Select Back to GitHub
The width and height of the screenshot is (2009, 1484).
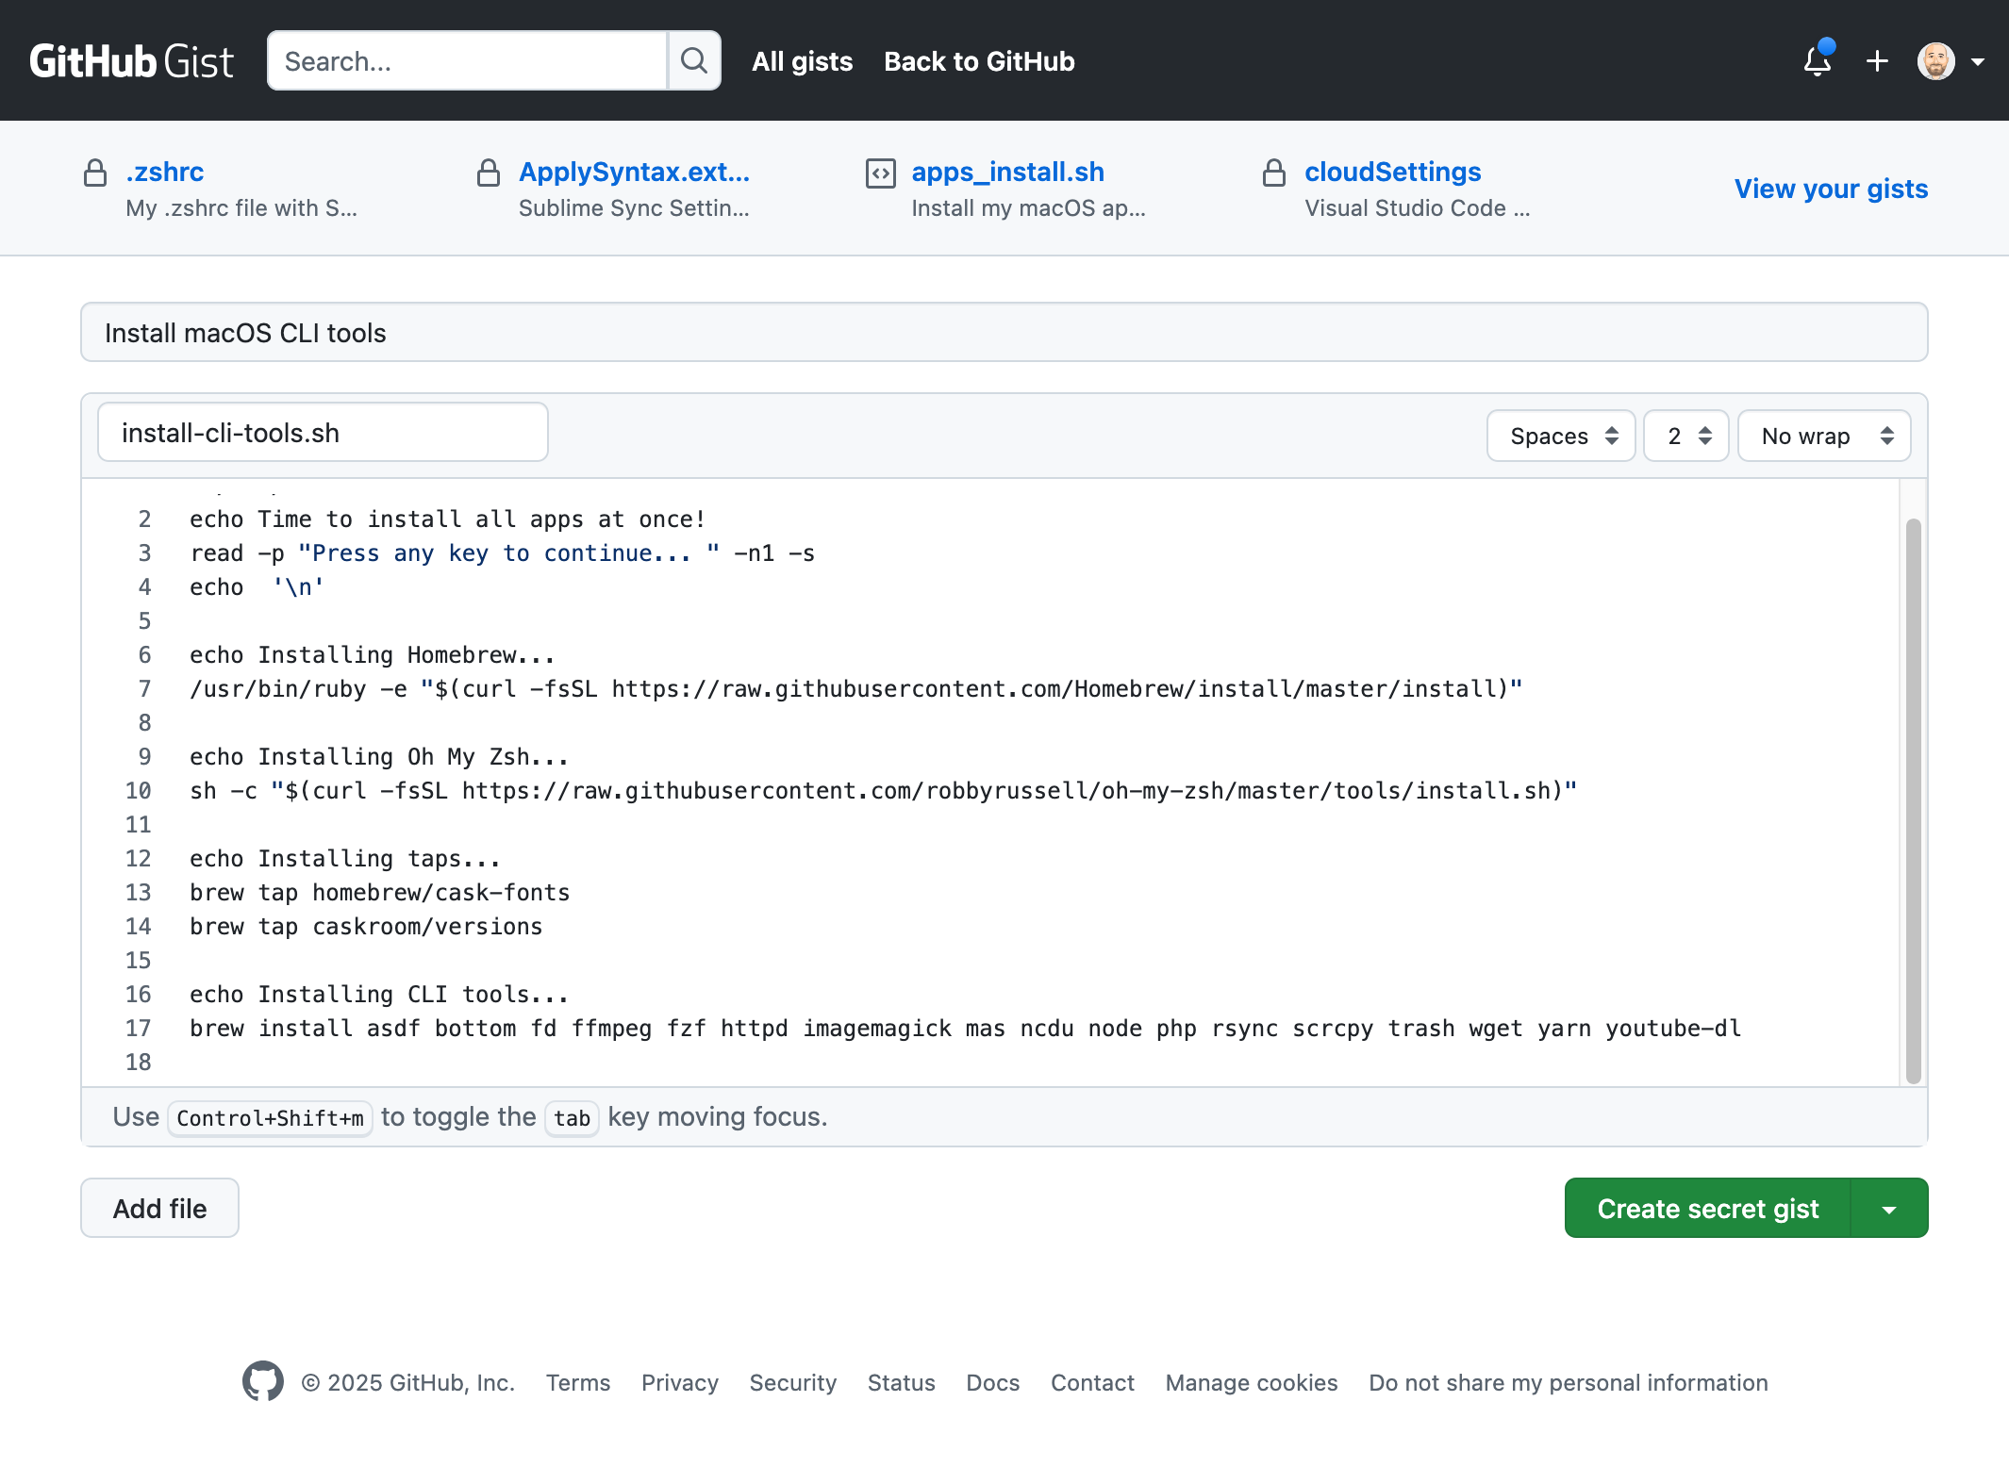pos(979,60)
